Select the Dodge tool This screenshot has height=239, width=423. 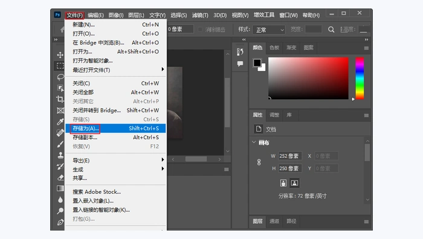(60, 211)
